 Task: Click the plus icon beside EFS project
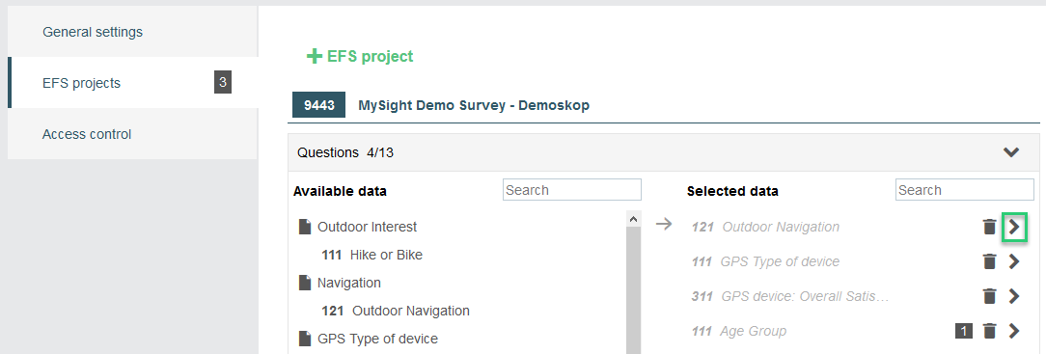tap(315, 57)
